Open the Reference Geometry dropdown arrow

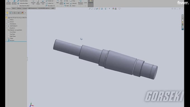[80, 6]
